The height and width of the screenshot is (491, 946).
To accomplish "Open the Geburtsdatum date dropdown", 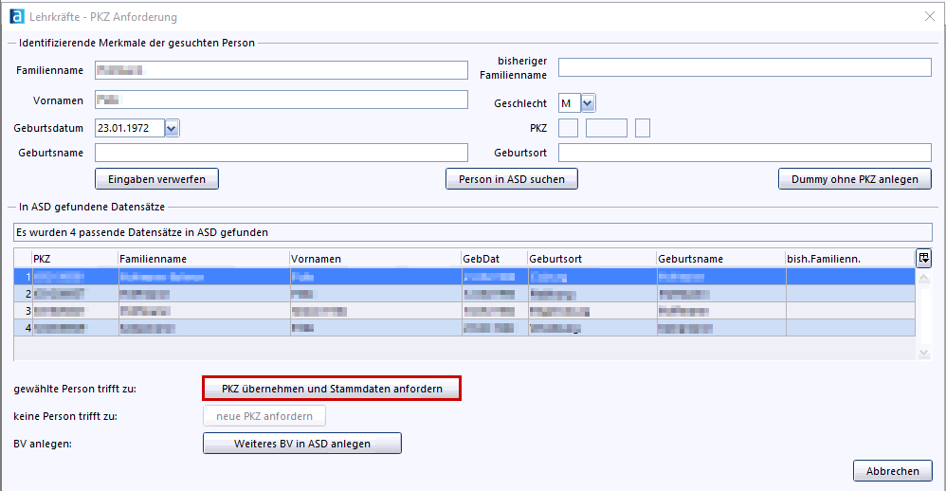I will coord(172,128).
